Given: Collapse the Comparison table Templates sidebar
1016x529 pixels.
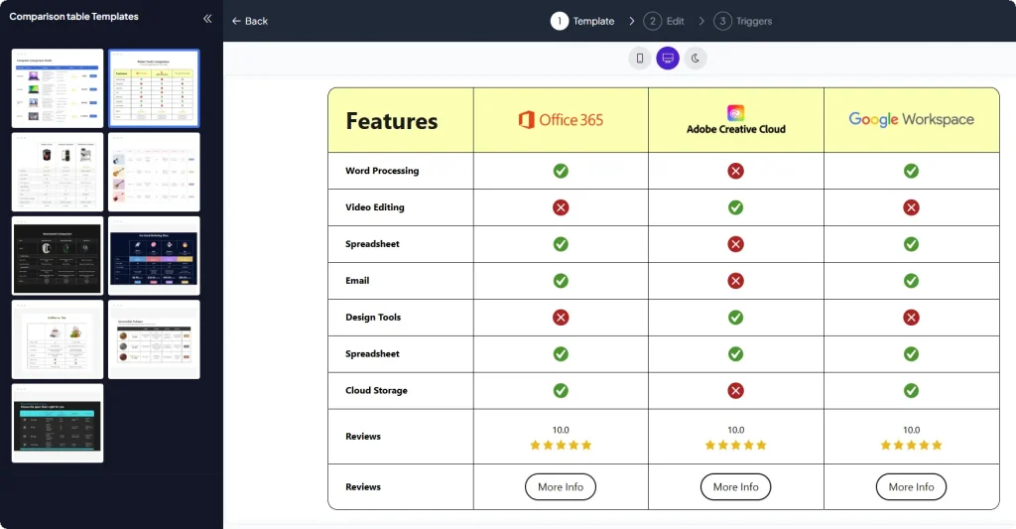Looking at the screenshot, I should [207, 19].
